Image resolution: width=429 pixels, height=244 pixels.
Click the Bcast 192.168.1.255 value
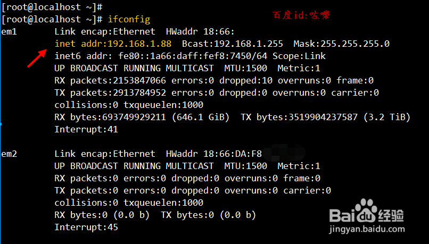[233, 44]
